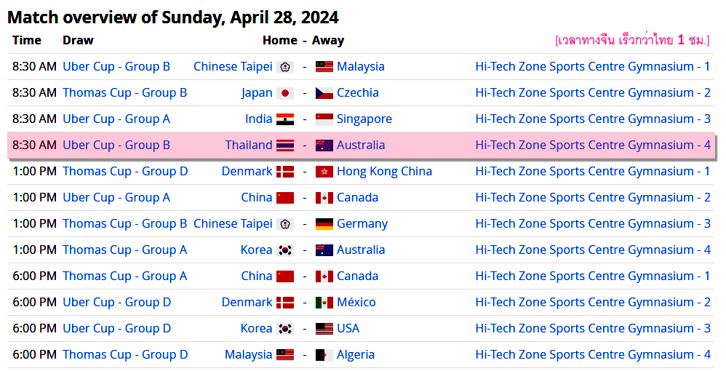Open Uber Cup - Group B for Chinese Taipei match
Screen dimensions: 726x371
pos(116,67)
